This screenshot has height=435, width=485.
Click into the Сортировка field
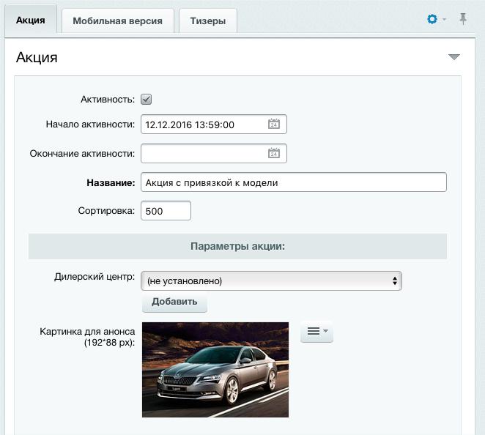(166, 211)
